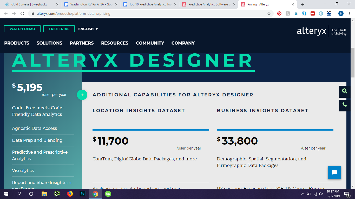Switch to Predictive Analytics Software tab

[x=209, y=4]
